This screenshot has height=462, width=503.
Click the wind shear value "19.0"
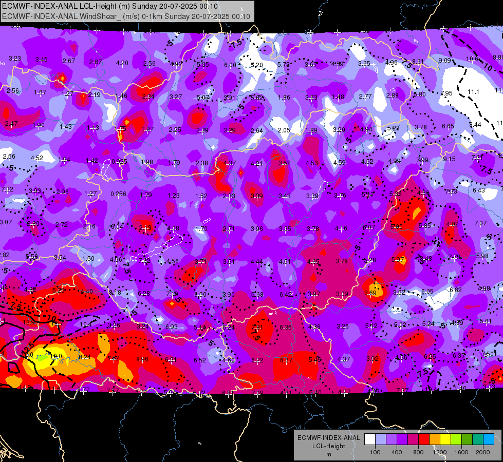pos(56,356)
